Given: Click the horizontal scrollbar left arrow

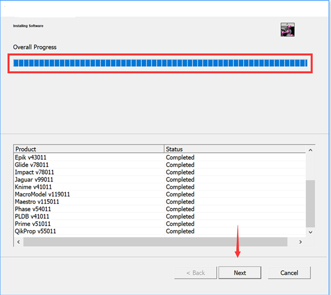Looking at the screenshot, I should [x=19, y=242].
